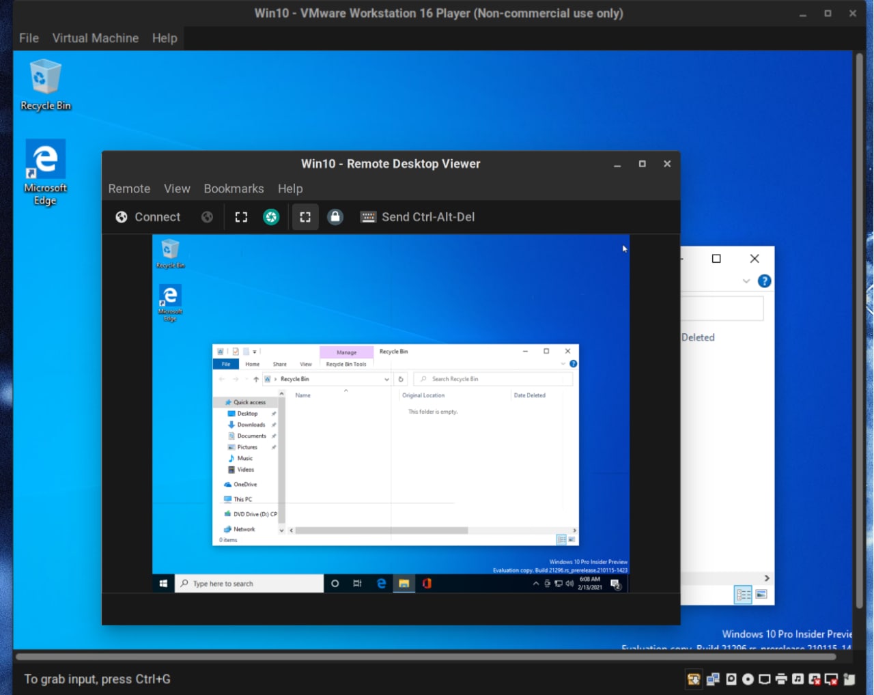This screenshot has height=695, width=874.
Task: Click the small Microsoft Edge icon inside the remote view
Action: pos(170,302)
